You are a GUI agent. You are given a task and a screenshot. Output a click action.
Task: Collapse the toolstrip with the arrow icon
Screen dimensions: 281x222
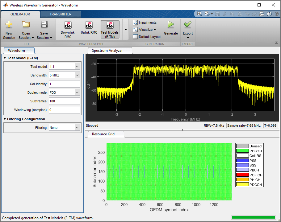pyautogui.click(x=276, y=43)
